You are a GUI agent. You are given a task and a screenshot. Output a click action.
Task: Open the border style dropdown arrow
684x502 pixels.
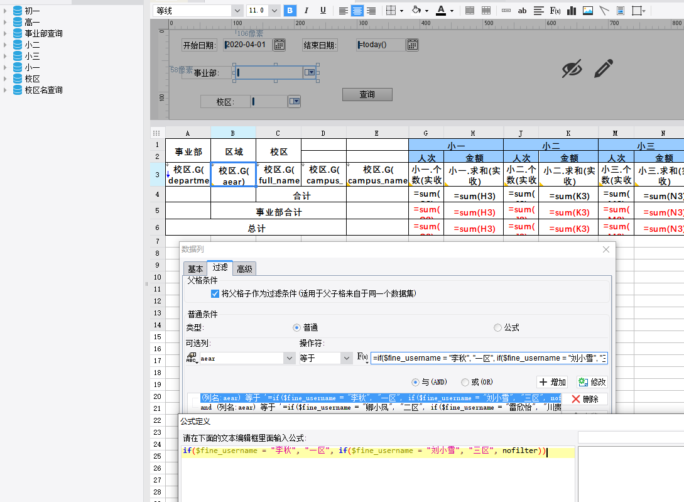coord(401,11)
